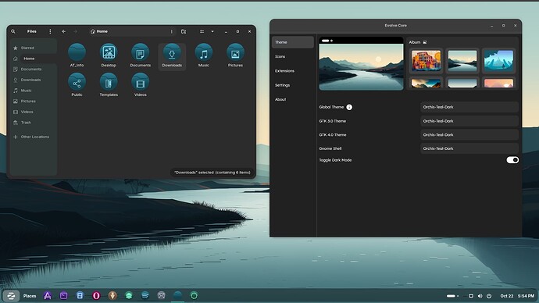Create new folder icon in Files toolbar
The height and width of the screenshot is (303, 539).
pyautogui.click(x=184, y=31)
